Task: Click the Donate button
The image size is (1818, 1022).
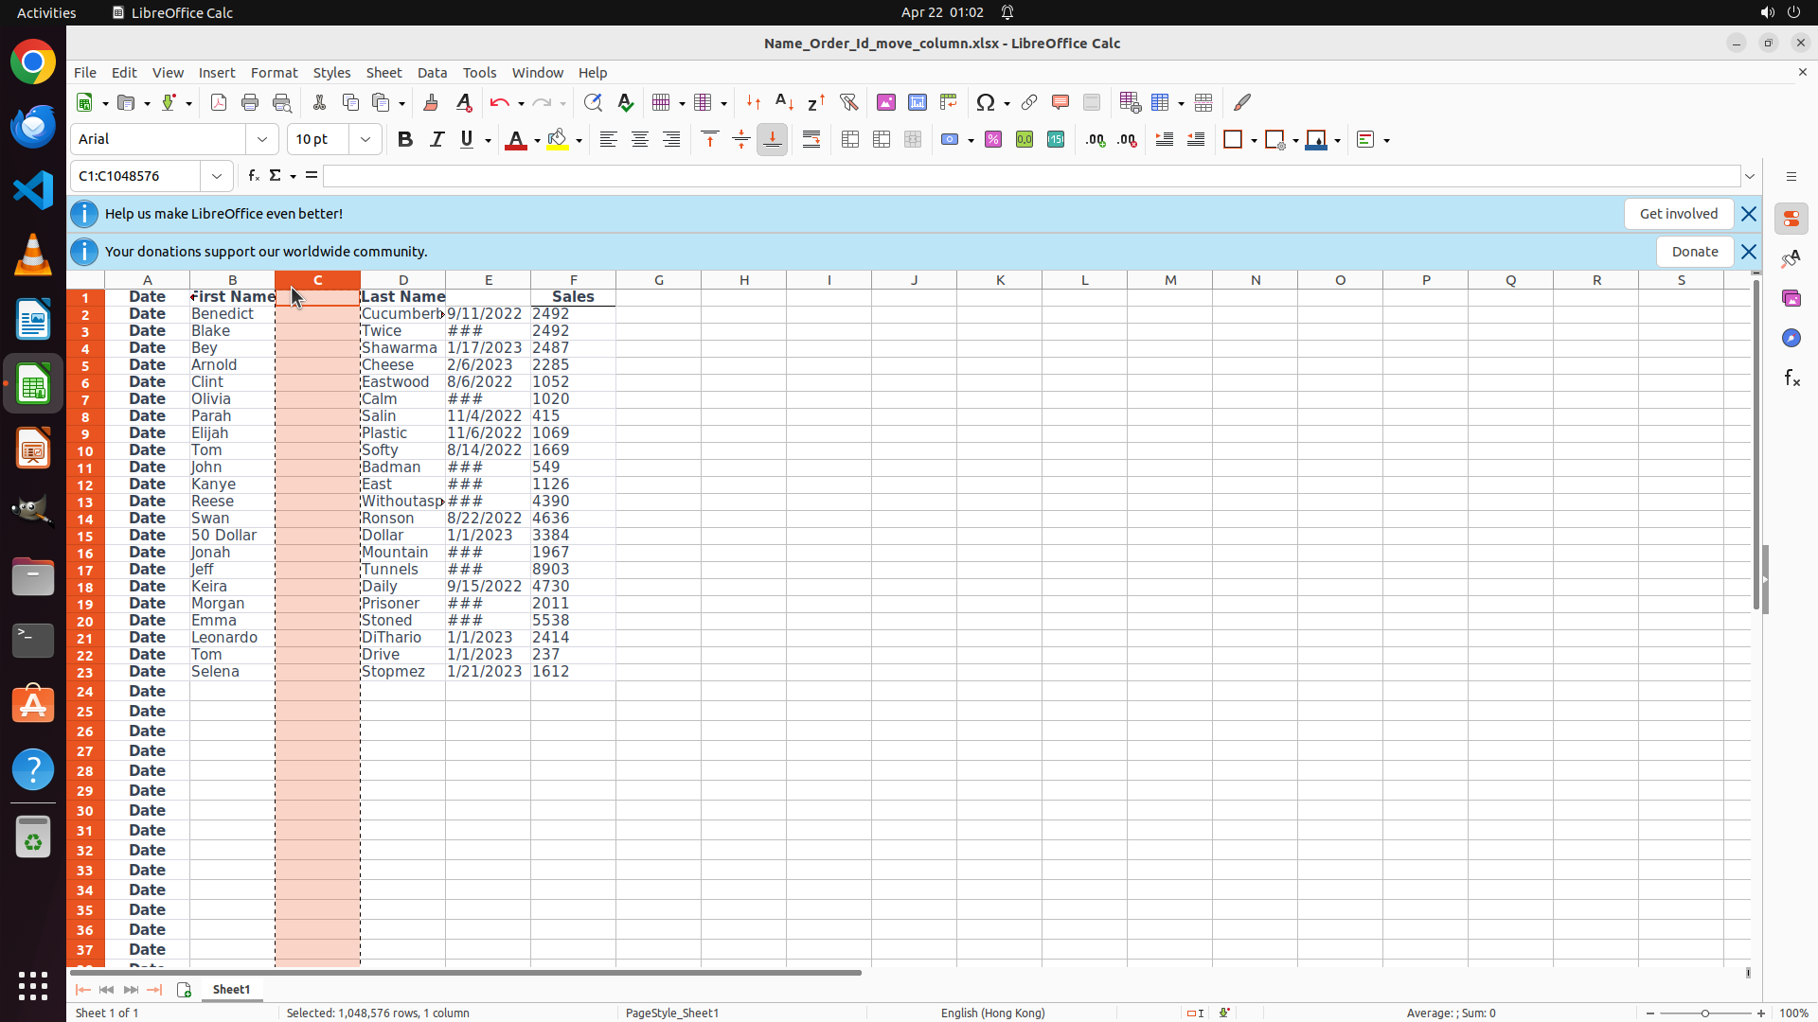Action: [x=1694, y=252]
